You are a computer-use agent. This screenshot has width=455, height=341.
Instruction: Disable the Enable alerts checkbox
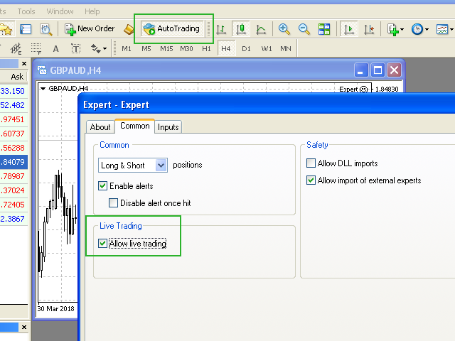(x=103, y=186)
